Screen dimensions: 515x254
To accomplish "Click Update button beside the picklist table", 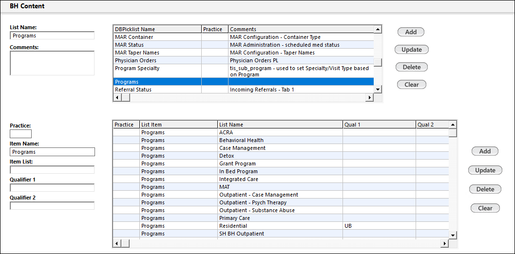I will point(411,50).
